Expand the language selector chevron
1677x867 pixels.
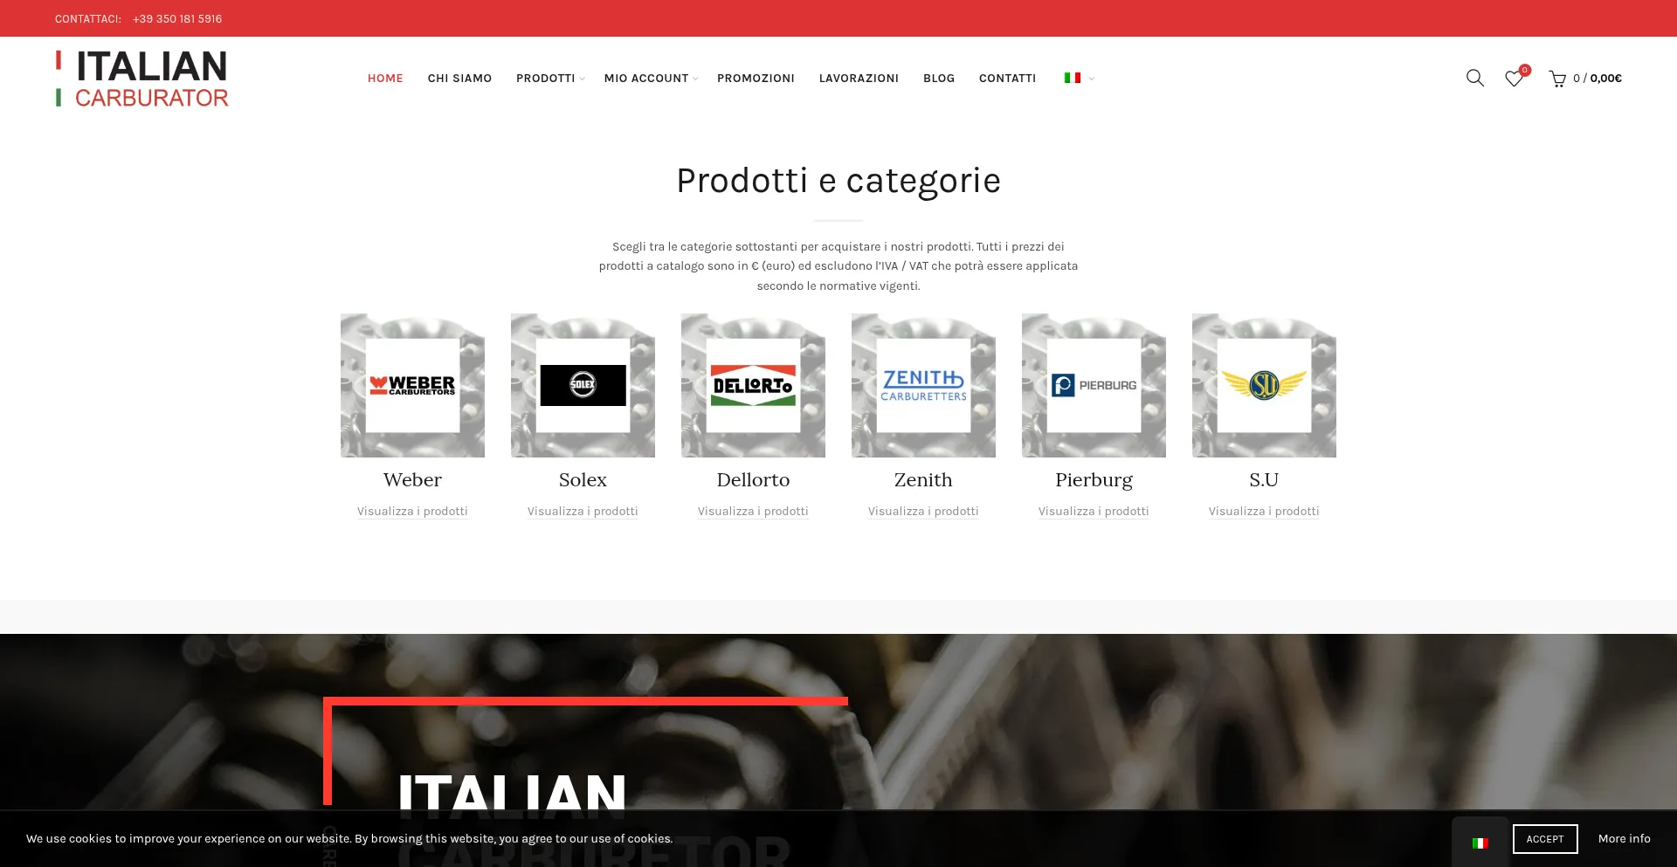(1091, 79)
